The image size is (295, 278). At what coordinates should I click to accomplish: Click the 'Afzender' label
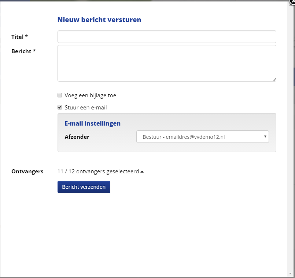pyautogui.click(x=77, y=137)
